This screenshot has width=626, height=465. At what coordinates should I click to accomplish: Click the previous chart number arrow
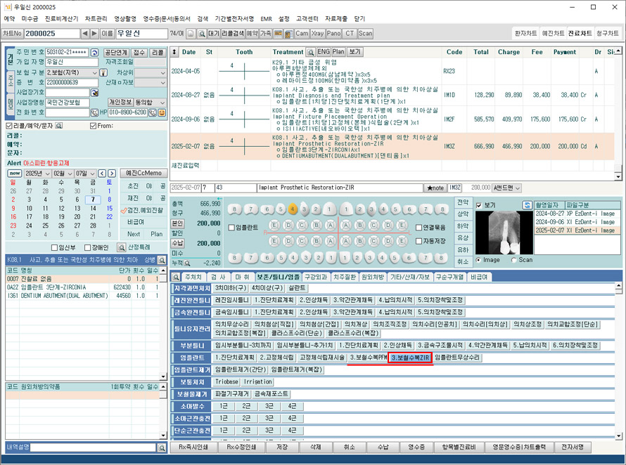click(x=85, y=33)
